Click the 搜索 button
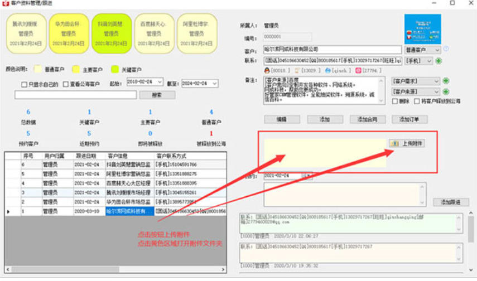This screenshot has width=477, height=281. point(157,95)
